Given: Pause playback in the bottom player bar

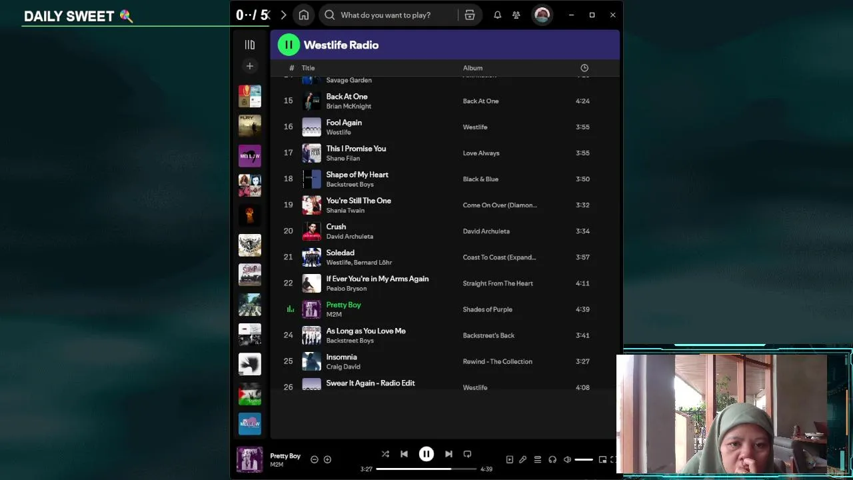Looking at the screenshot, I should click(x=426, y=454).
